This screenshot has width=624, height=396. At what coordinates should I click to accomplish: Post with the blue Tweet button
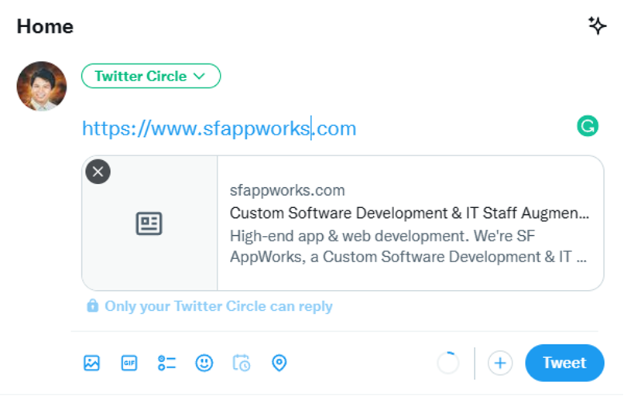pyautogui.click(x=564, y=363)
